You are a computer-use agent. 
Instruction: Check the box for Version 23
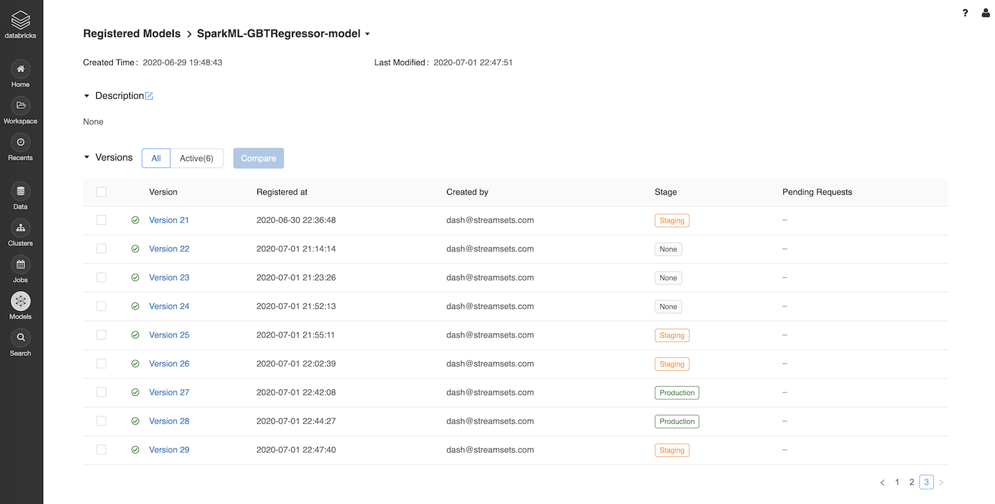[101, 278]
